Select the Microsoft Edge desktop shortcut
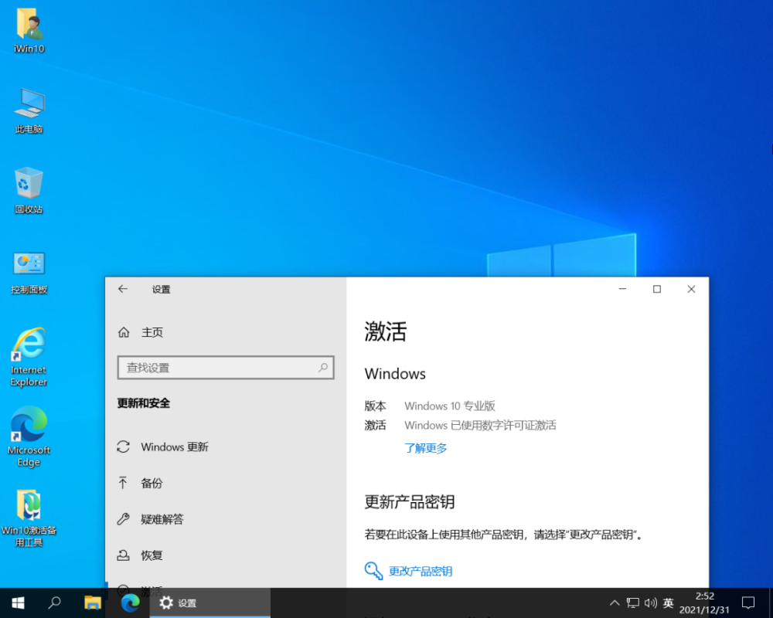Viewport: 773px width, 618px height. point(29,436)
